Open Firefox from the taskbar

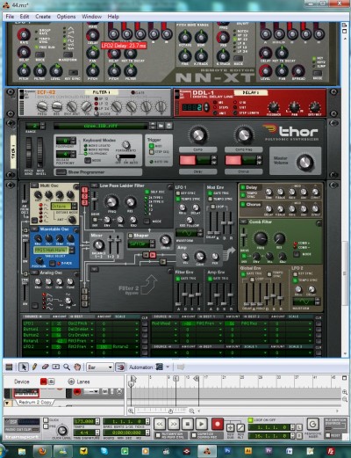point(42,451)
